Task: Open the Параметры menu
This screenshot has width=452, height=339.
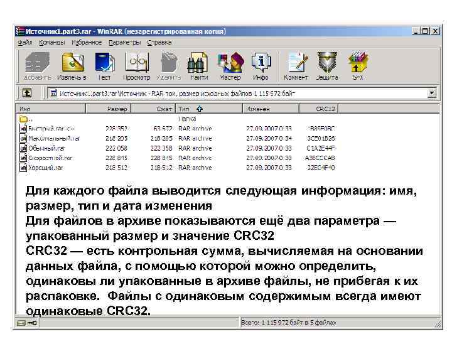Action: 124,43
